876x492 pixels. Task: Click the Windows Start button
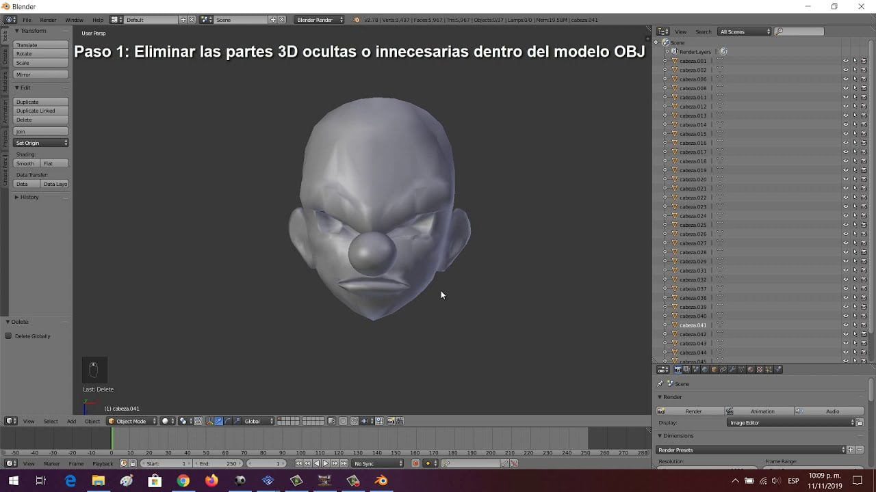click(x=14, y=481)
